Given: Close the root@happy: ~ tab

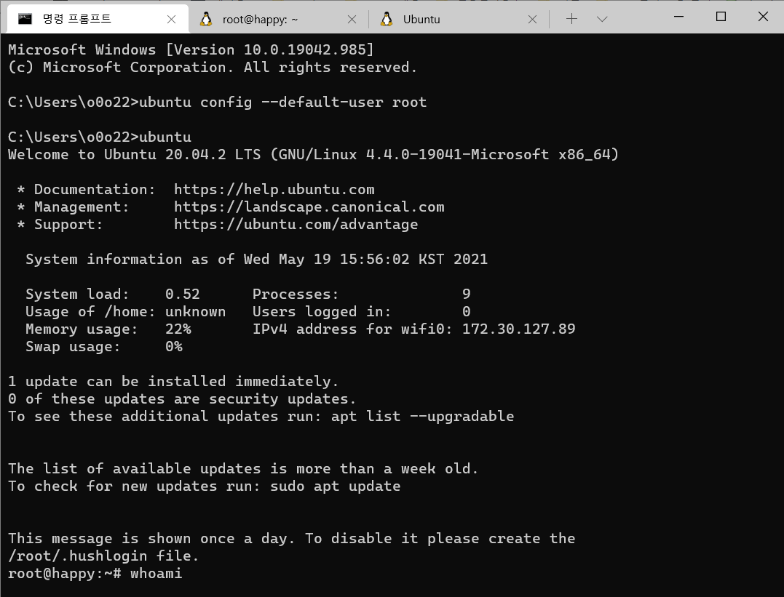Looking at the screenshot, I should coord(352,20).
